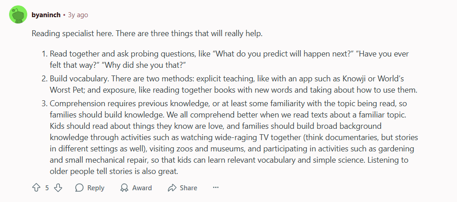
Task: Click the Share text label
Action: click(x=188, y=188)
